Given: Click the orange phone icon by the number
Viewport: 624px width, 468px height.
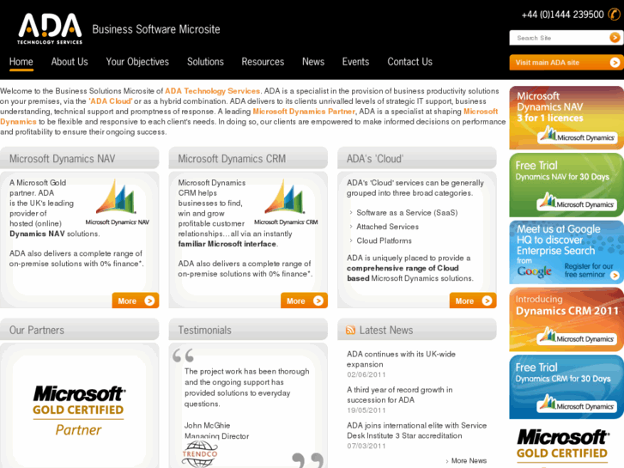Looking at the screenshot, I should 614,15.
